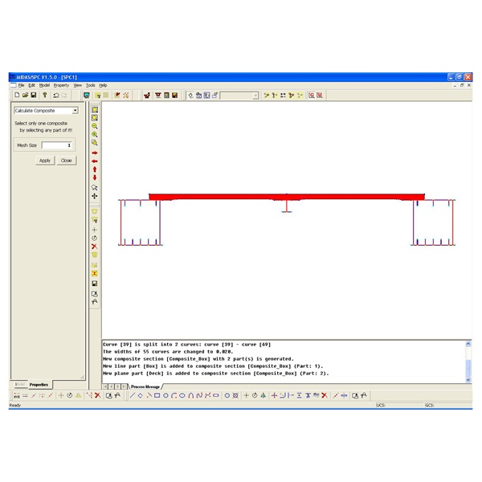Click the red G icon in top toolbar
This screenshot has width=482, height=482.
tap(312, 96)
